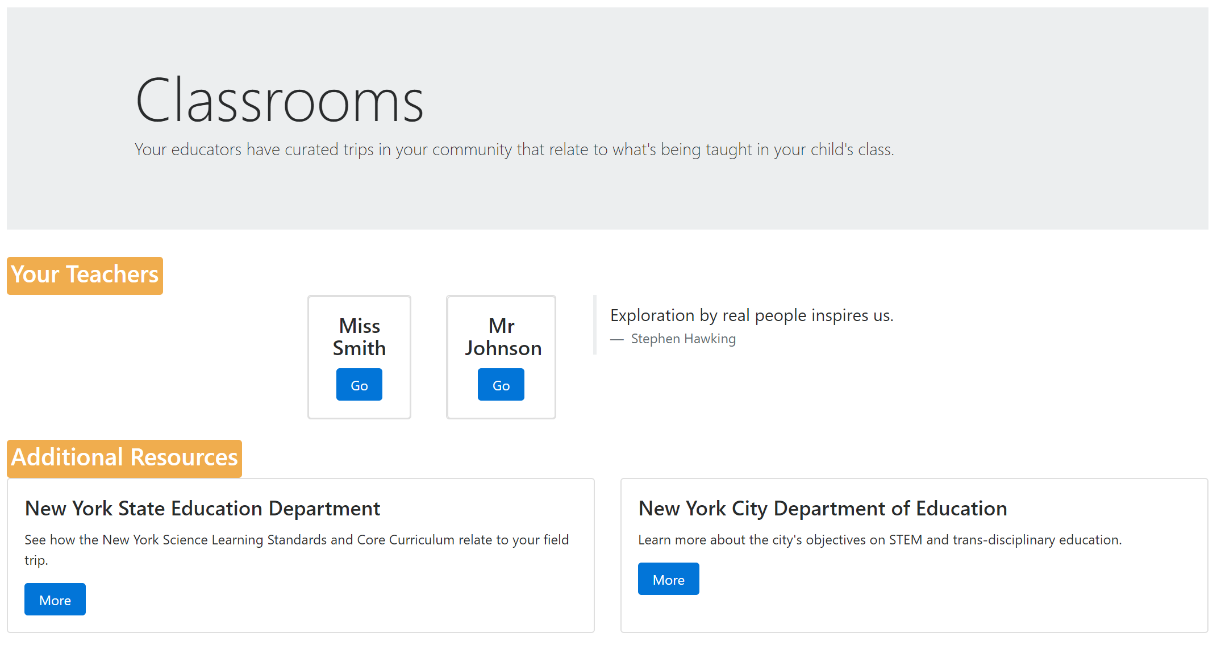
Task: Open More for New York City Department of Education
Action: [668, 579]
